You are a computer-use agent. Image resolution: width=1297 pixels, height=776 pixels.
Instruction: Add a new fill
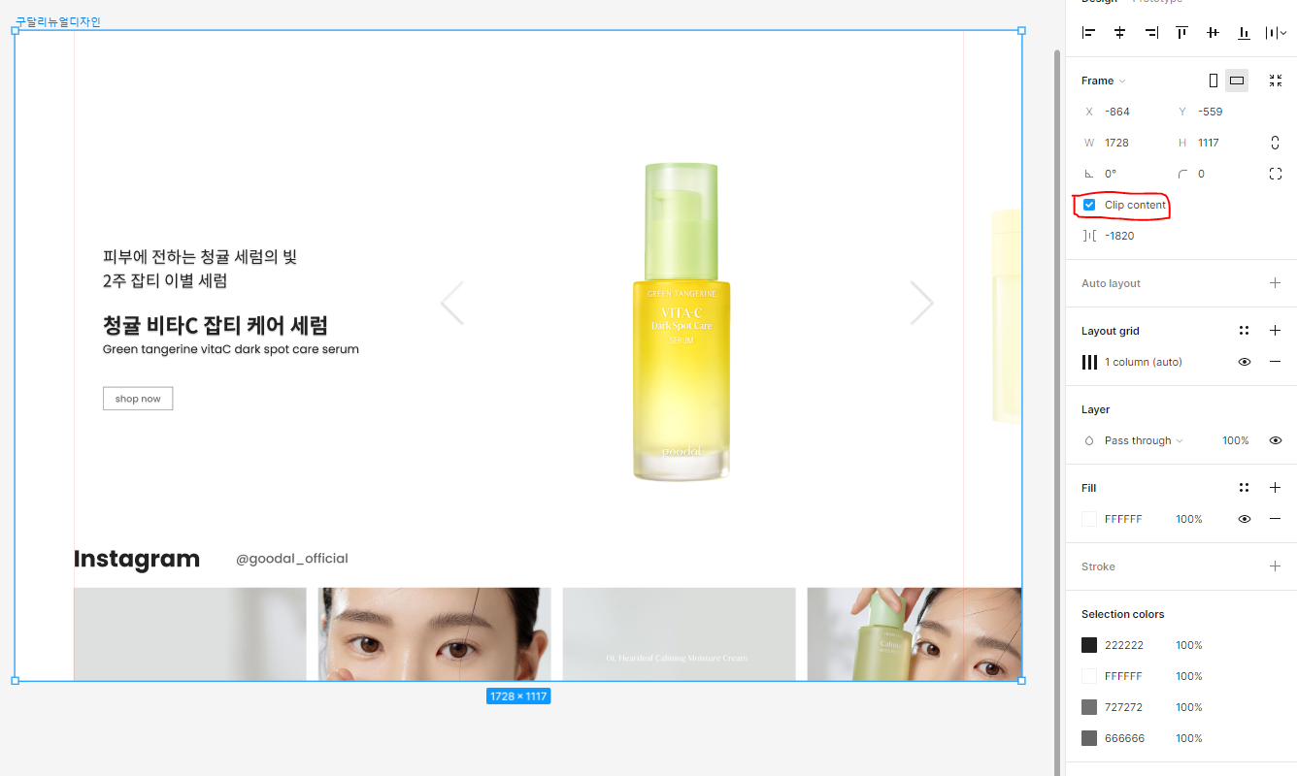(x=1276, y=488)
